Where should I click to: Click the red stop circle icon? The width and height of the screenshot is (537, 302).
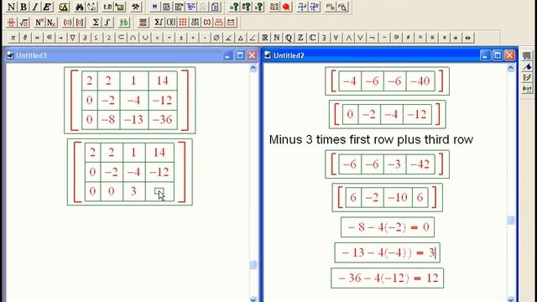tap(286, 7)
